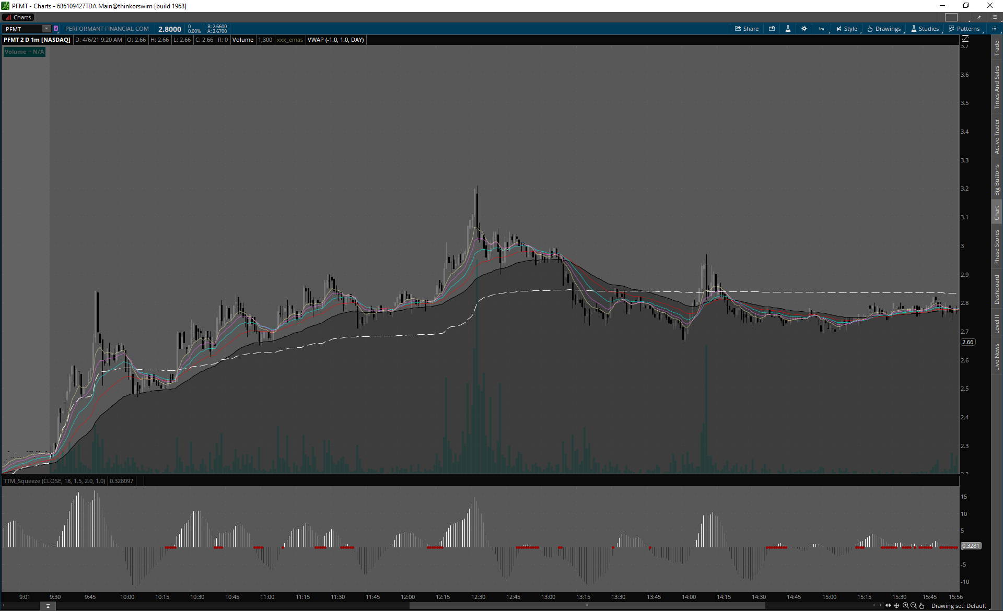Click the pointer hand drawing tool icon
The width and height of the screenshot is (1003, 611).
coord(922,606)
